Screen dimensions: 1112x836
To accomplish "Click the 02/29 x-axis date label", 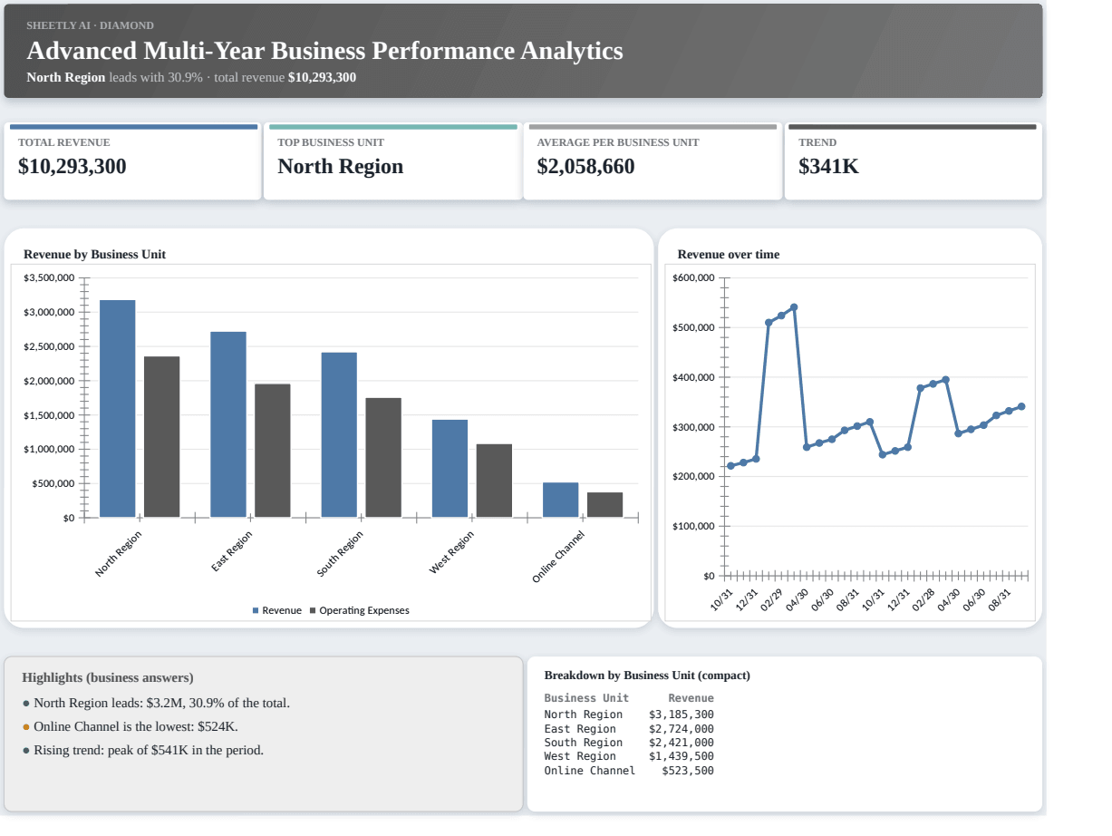I will tap(771, 600).
